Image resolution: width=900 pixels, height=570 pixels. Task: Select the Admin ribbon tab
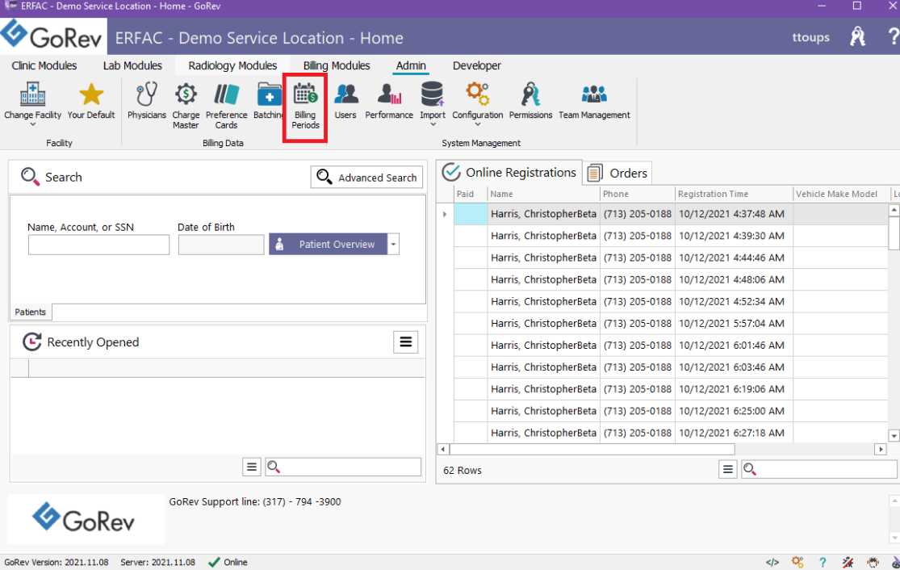point(411,65)
